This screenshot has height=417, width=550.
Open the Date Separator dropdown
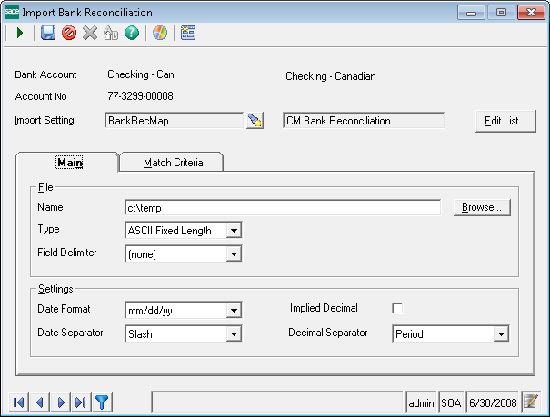tap(234, 334)
